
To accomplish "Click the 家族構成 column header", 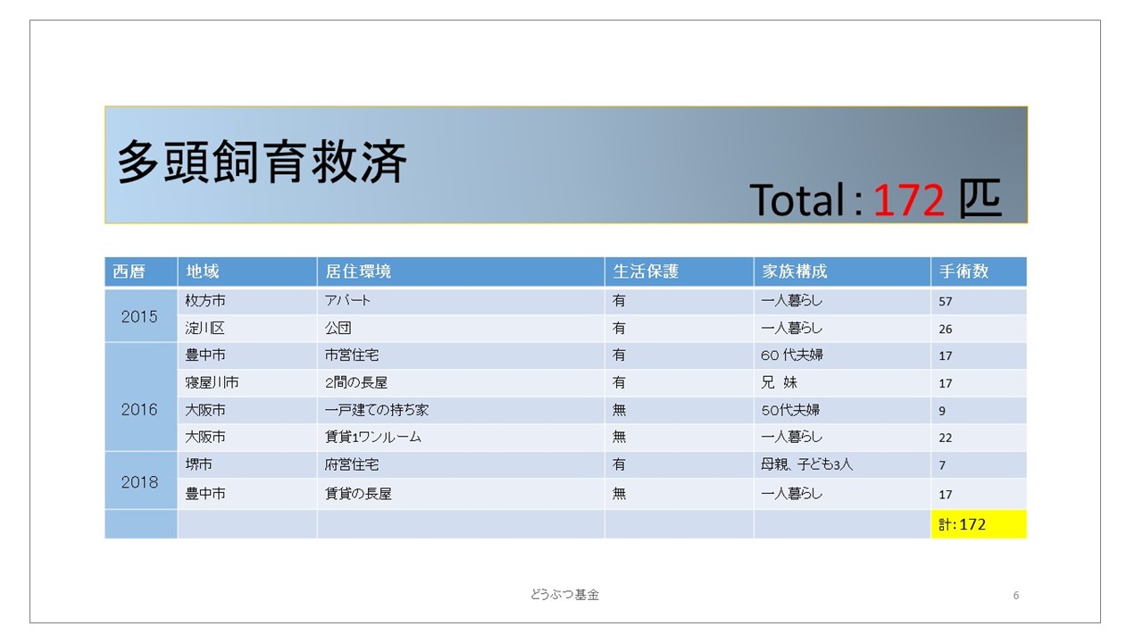I will coord(794,271).
